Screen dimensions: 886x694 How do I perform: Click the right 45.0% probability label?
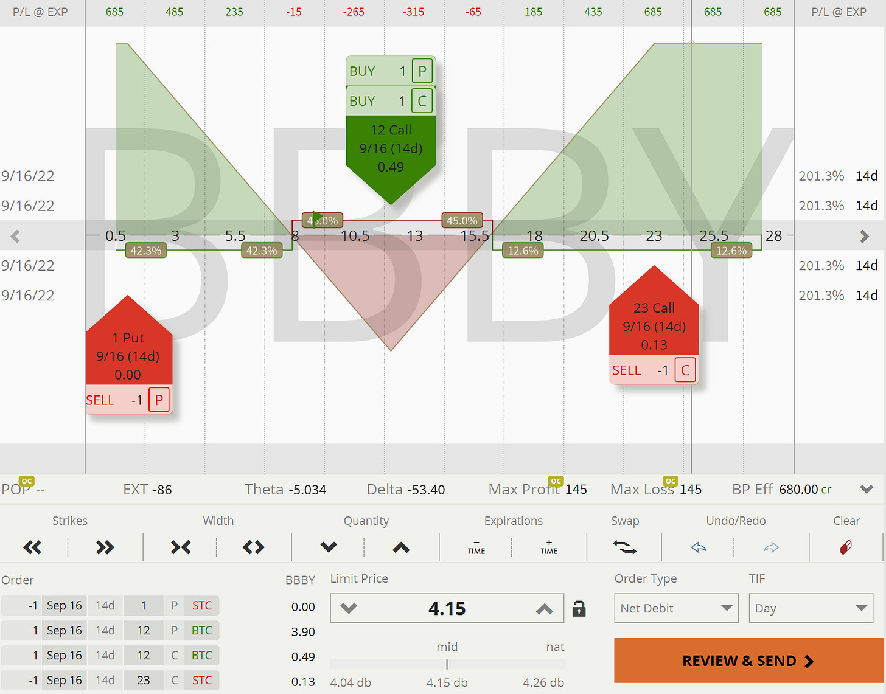pyautogui.click(x=462, y=220)
